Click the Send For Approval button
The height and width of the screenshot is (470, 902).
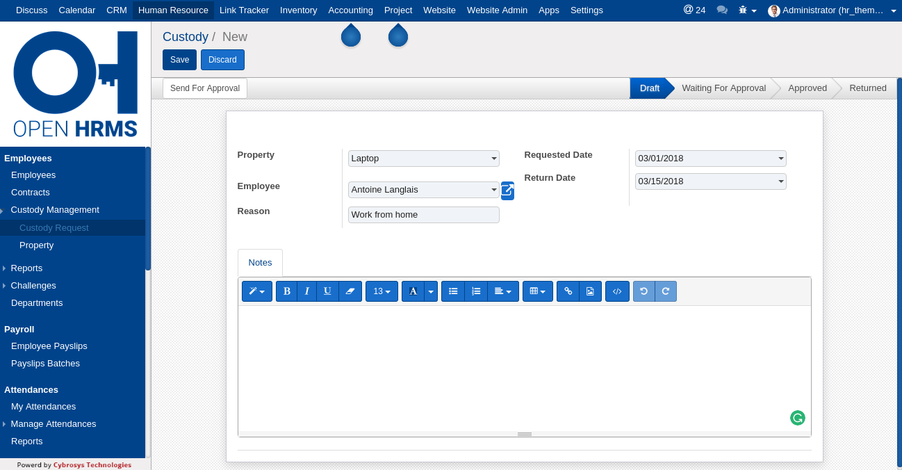[205, 88]
